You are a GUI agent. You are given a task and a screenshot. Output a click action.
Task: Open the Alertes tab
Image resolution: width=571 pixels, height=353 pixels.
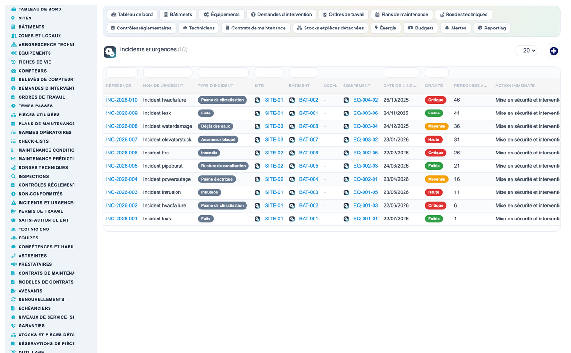(455, 28)
